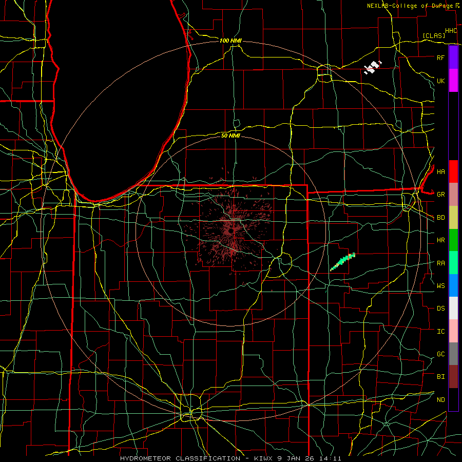Click the HA red legend swatch
This screenshot has height=462, width=462.
453,171
